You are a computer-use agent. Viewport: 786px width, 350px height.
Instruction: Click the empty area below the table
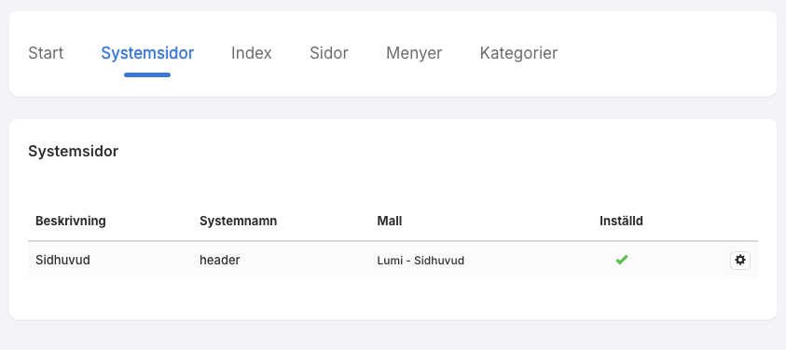(393, 299)
